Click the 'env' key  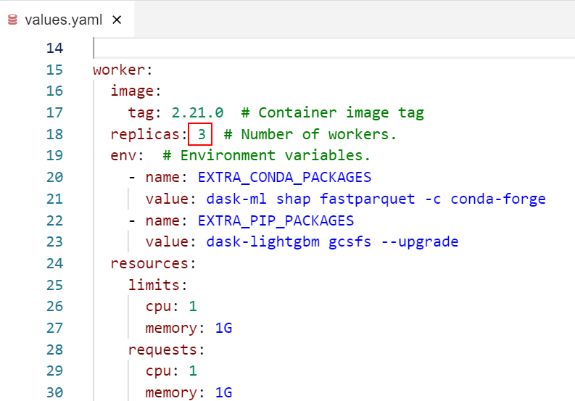click(x=123, y=156)
